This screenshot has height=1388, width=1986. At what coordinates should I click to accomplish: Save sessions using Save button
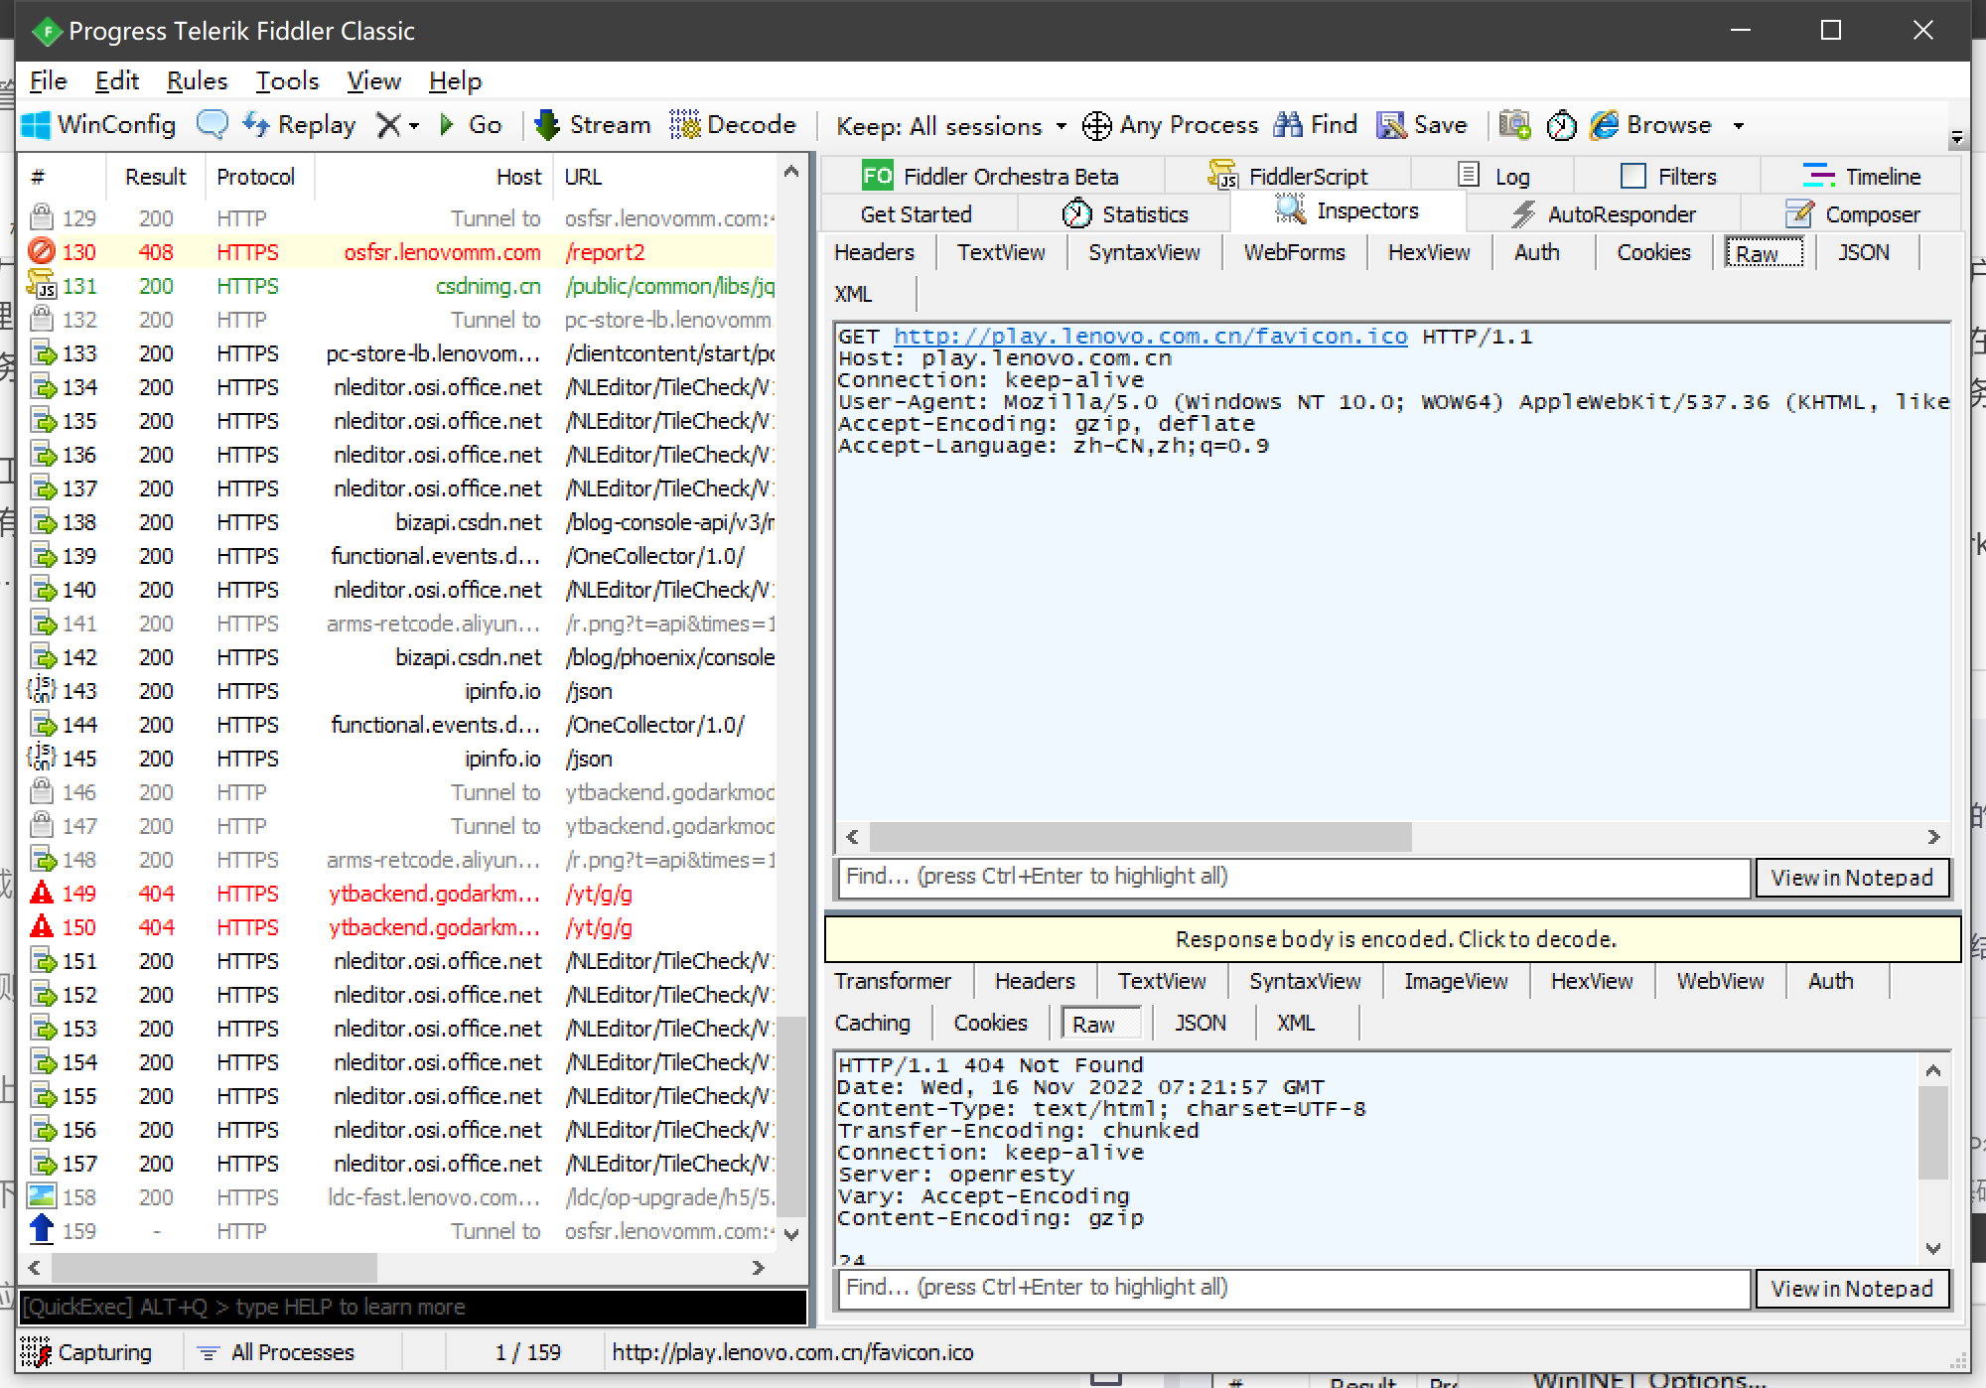coord(1421,125)
